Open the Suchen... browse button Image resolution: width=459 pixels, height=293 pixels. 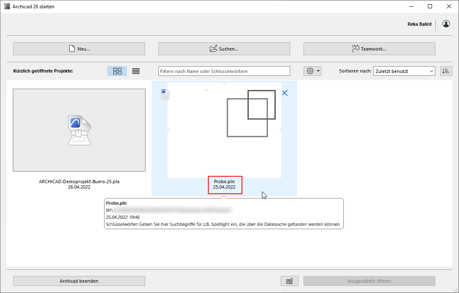224,48
